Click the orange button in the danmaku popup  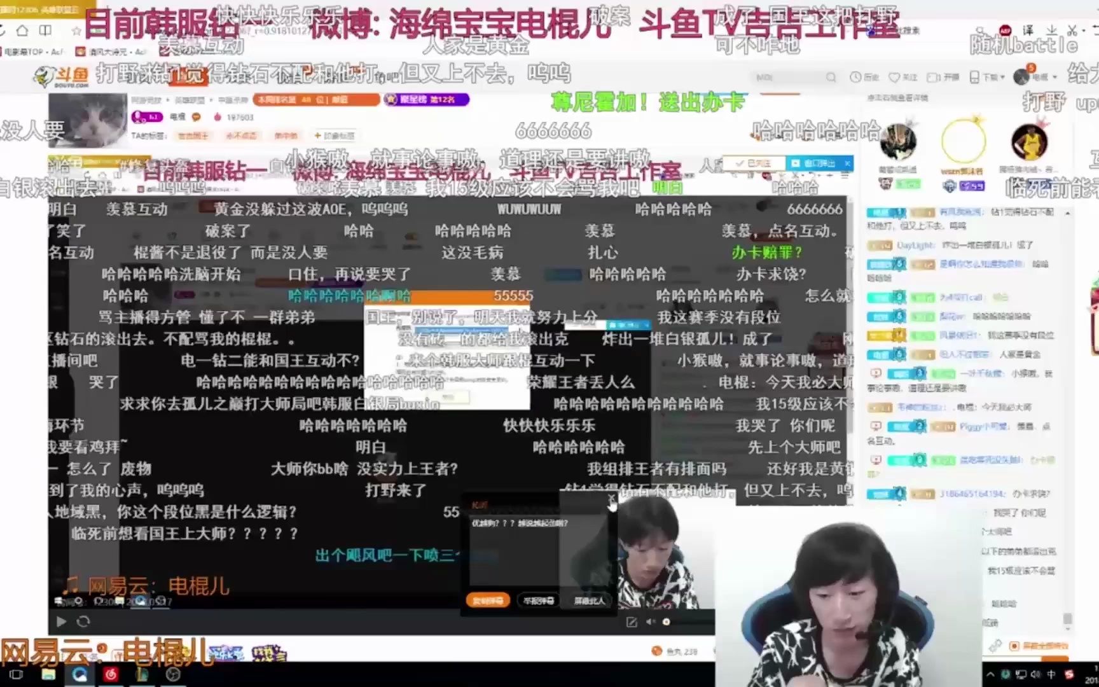[x=488, y=600]
